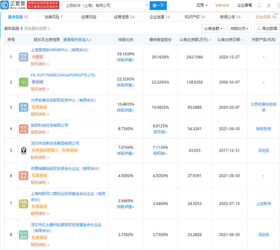Open related product 上创新微
Screen dimensions: 280x250
click(263, 204)
